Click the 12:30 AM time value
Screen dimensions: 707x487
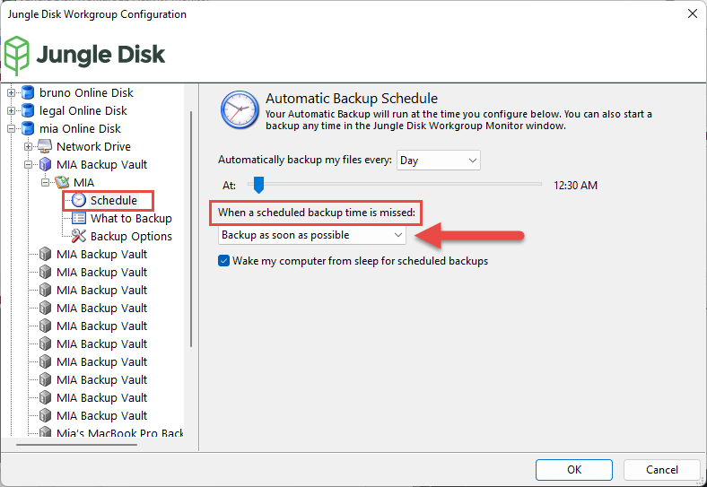575,186
